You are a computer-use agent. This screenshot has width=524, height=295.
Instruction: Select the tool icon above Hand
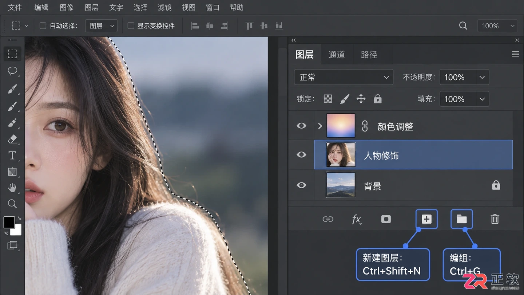click(x=12, y=172)
